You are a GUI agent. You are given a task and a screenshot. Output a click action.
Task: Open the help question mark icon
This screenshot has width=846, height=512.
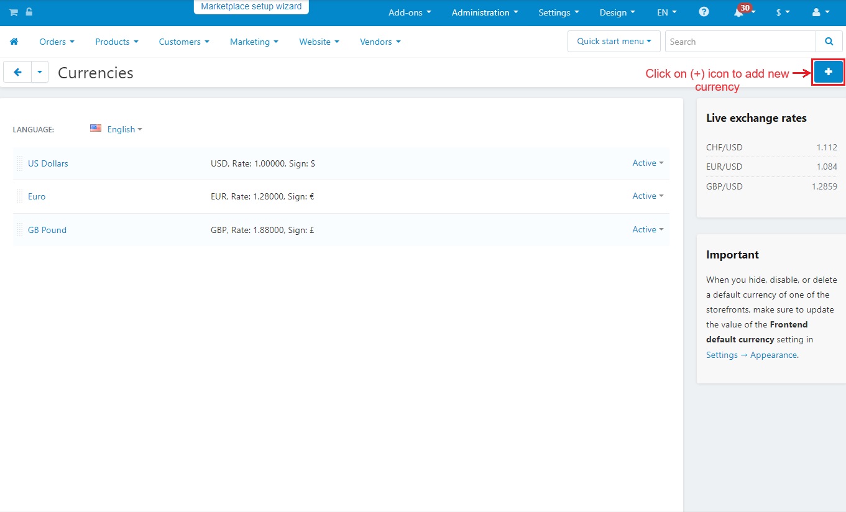point(704,12)
